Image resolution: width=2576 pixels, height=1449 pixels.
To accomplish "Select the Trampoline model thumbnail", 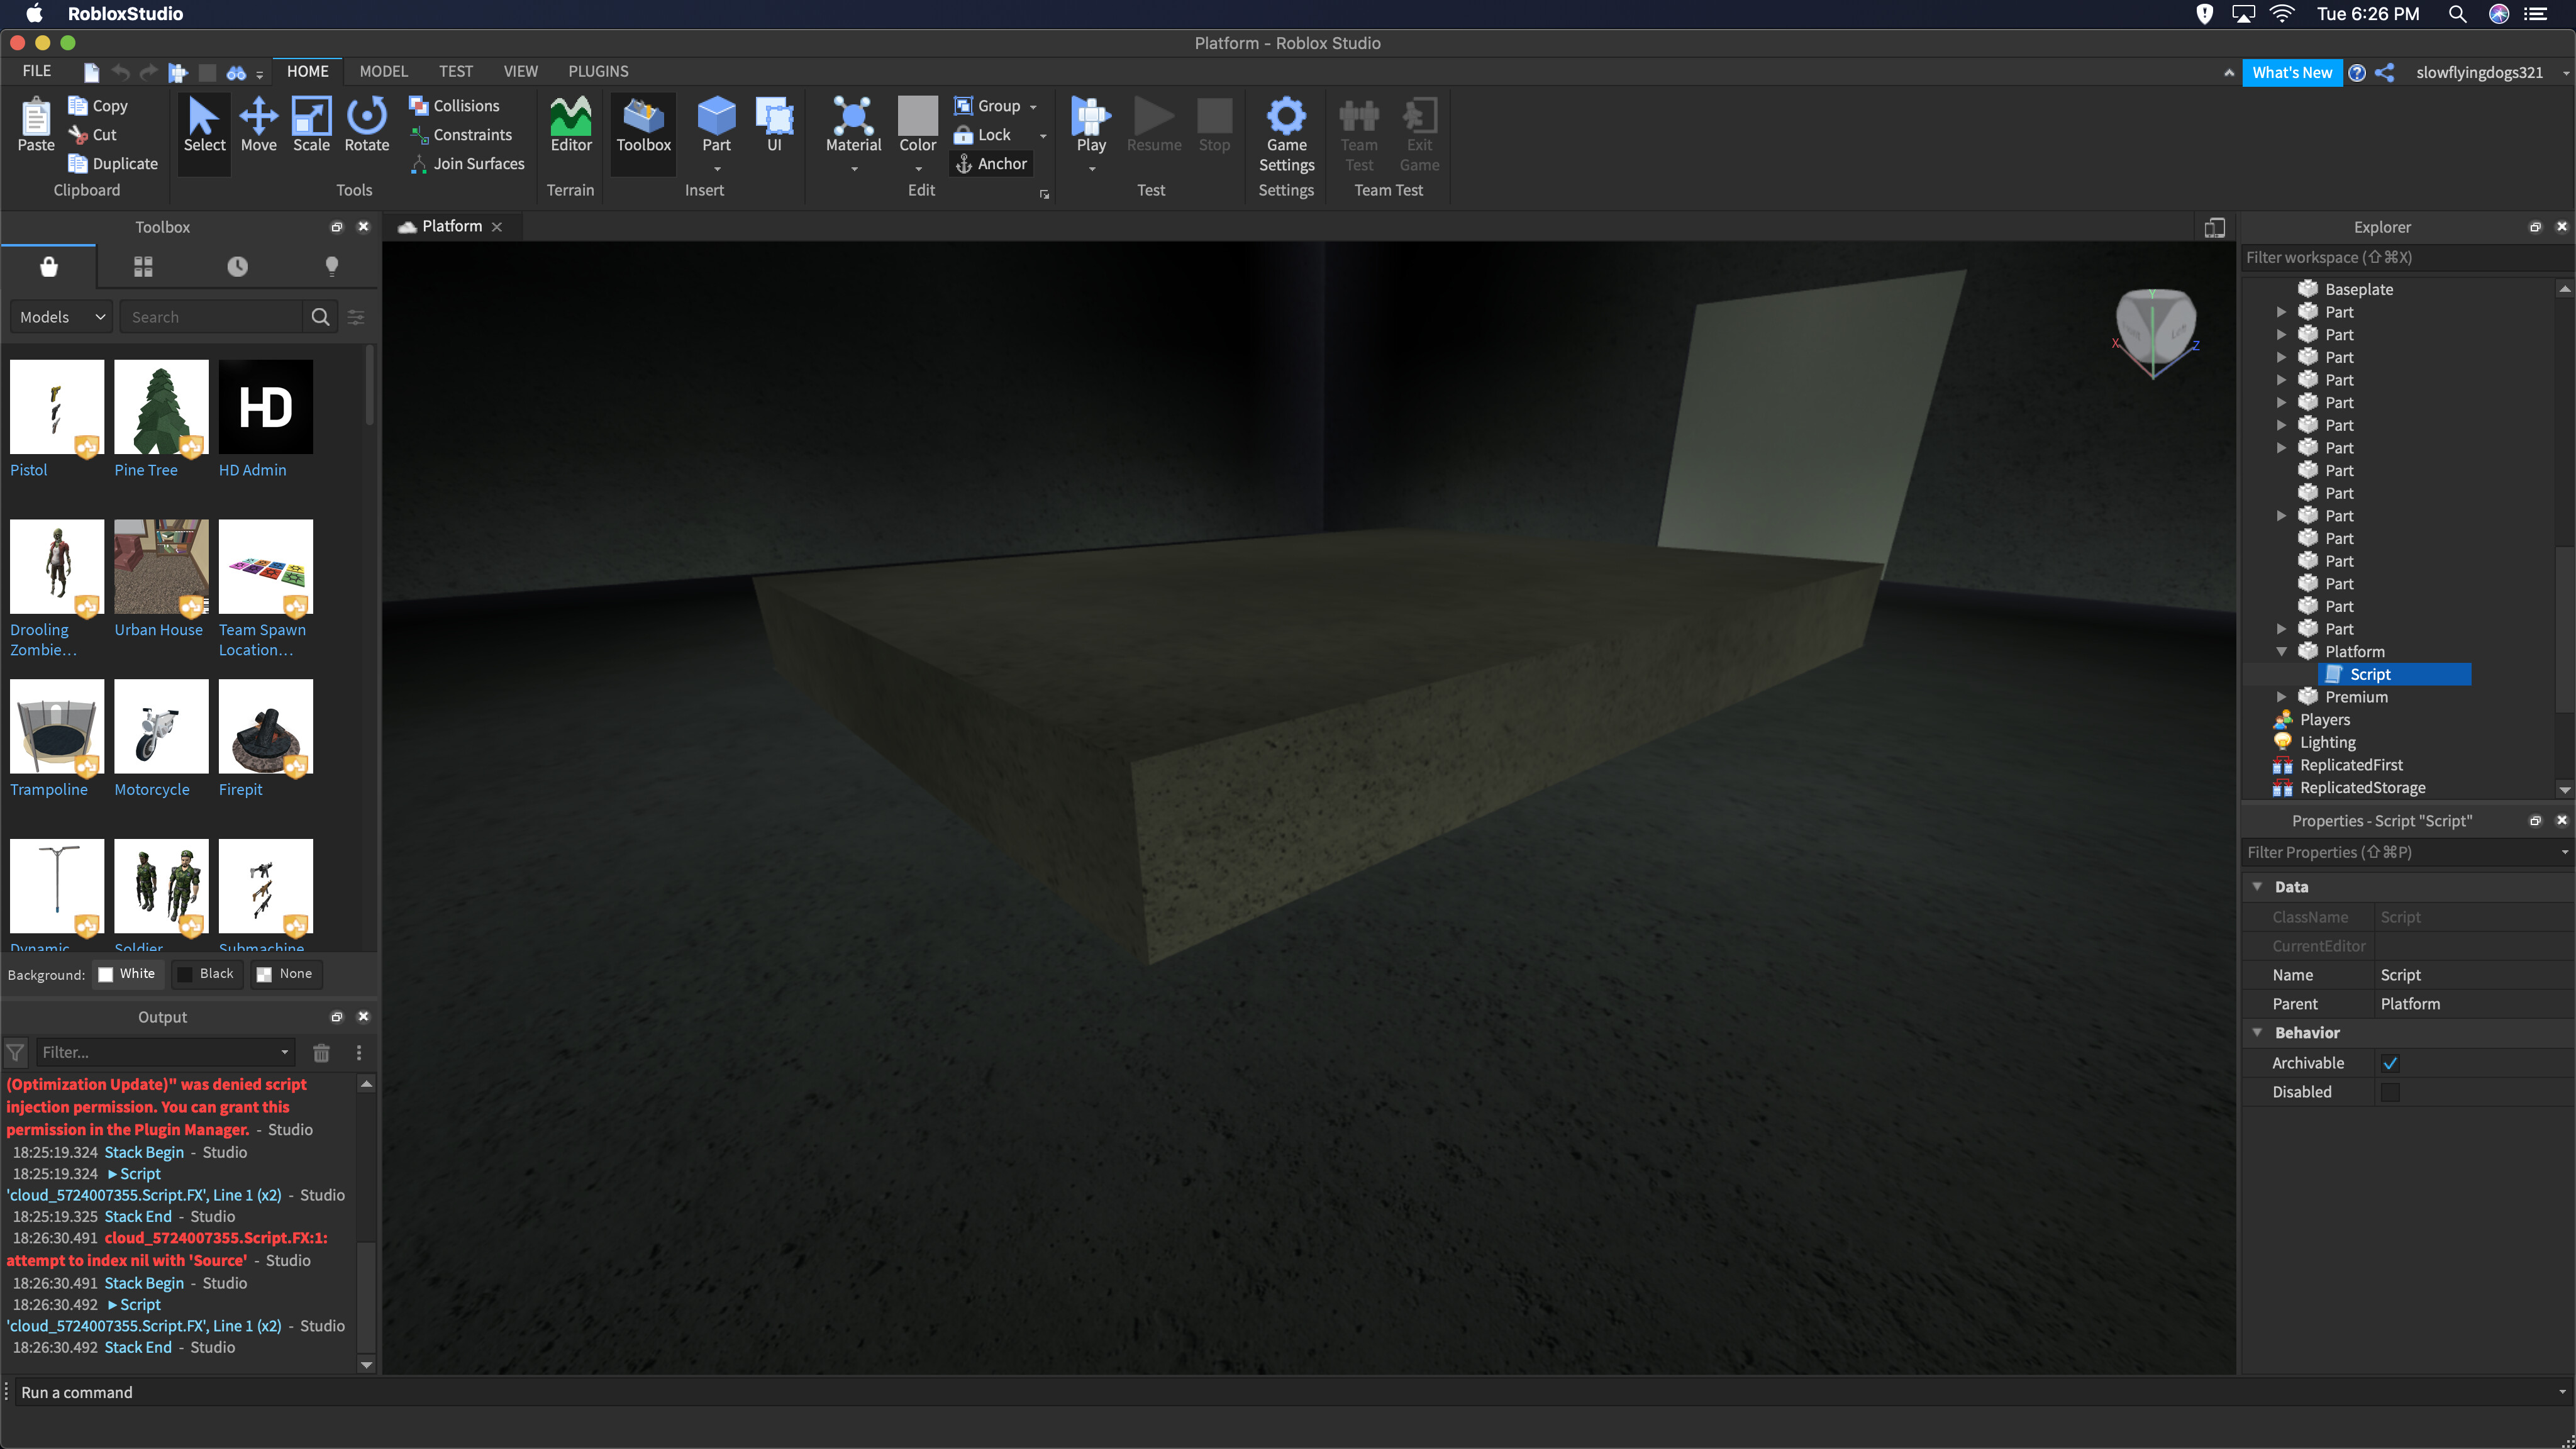I will tap(57, 727).
